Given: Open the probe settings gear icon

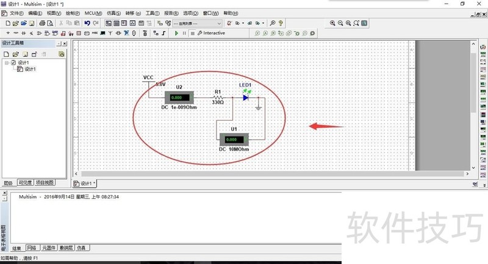Looking at the screenshot, I should point(312,33).
